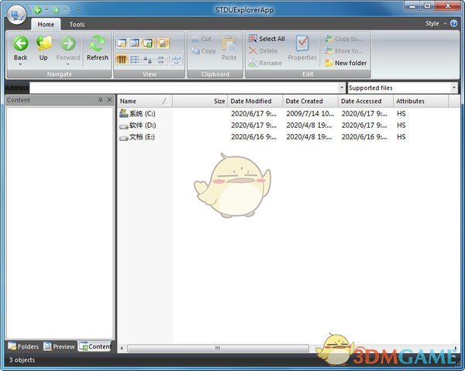Viewport: 465px width, 371px height.
Task: Select the Details view mode icon
Action: pyautogui.click(x=122, y=60)
